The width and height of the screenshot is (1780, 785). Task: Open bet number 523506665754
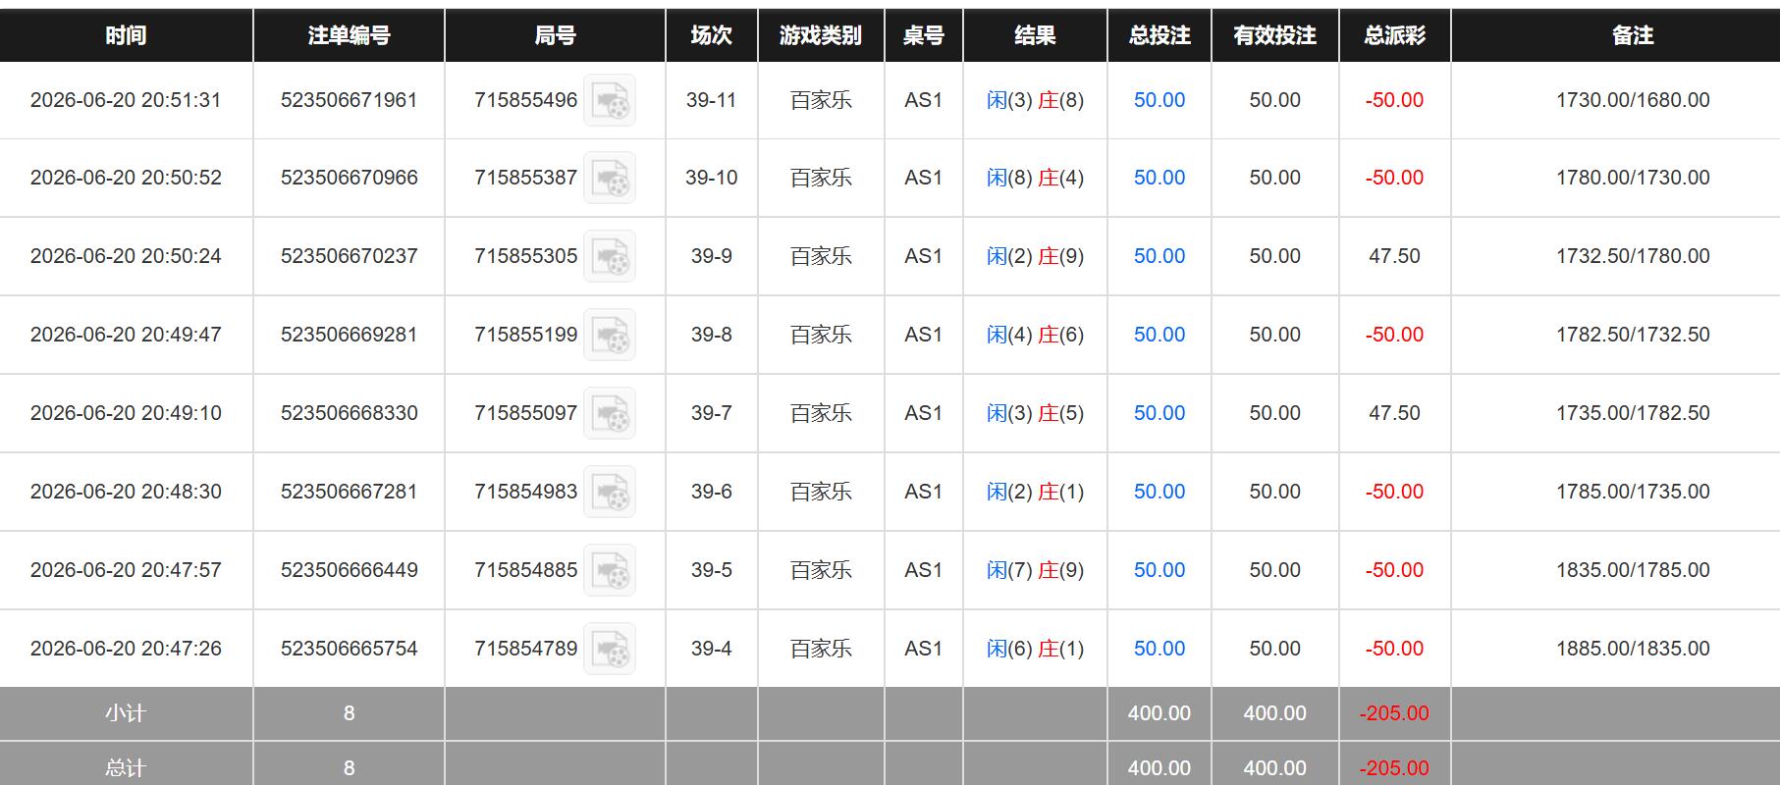(349, 649)
